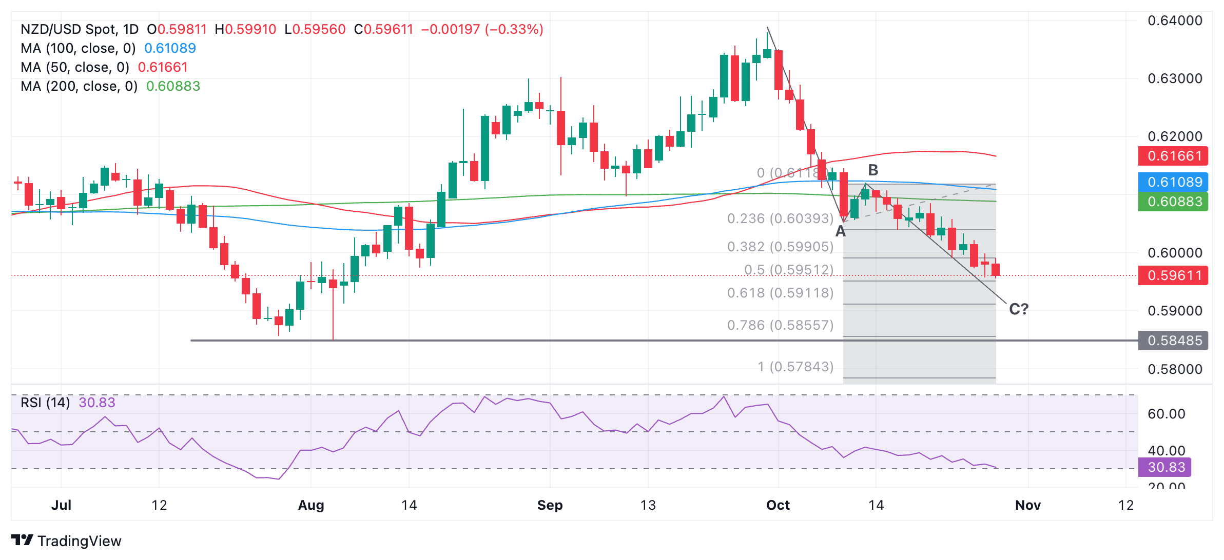Click the 0.618 (0.59118) Fibonacci label

(x=780, y=293)
